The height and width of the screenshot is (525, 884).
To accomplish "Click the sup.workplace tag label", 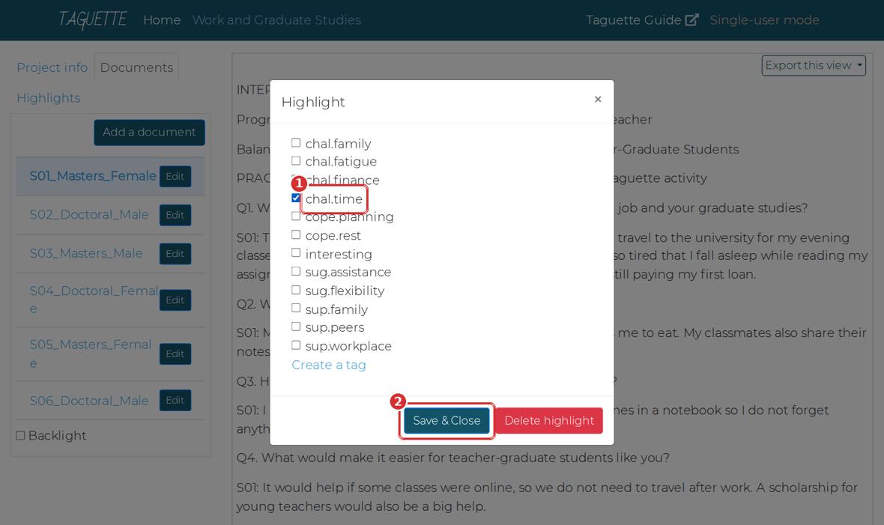I will tap(348, 346).
